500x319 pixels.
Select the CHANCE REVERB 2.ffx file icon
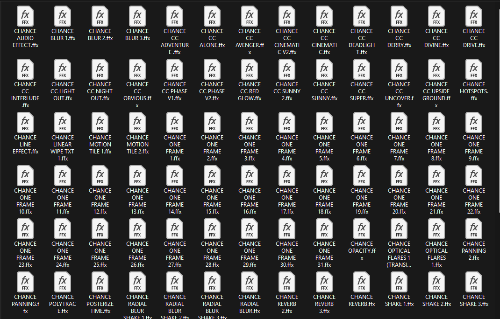(x=287, y=282)
